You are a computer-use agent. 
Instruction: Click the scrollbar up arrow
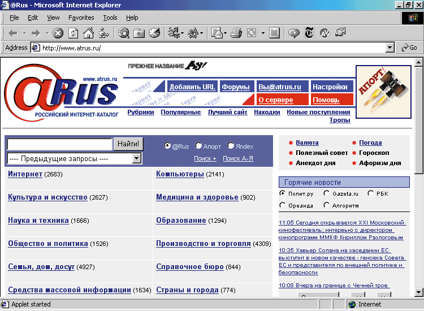pos(418,63)
